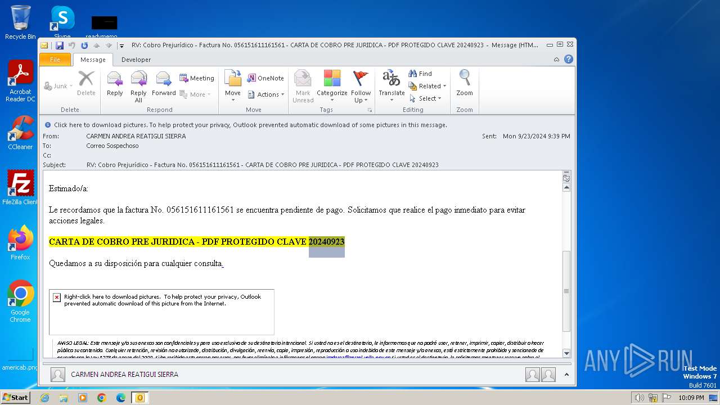Click Outlook taskbar button
The image size is (720, 405).
139,398
